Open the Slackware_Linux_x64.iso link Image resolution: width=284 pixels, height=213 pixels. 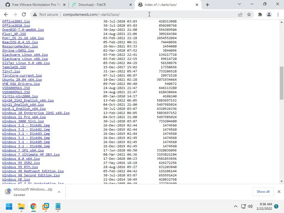(25, 55)
